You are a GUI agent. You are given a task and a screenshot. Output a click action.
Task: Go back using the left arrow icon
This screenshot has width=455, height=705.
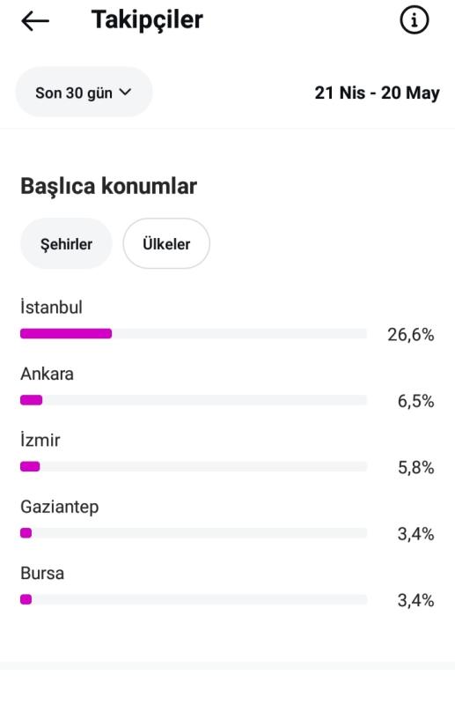coord(35,20)
